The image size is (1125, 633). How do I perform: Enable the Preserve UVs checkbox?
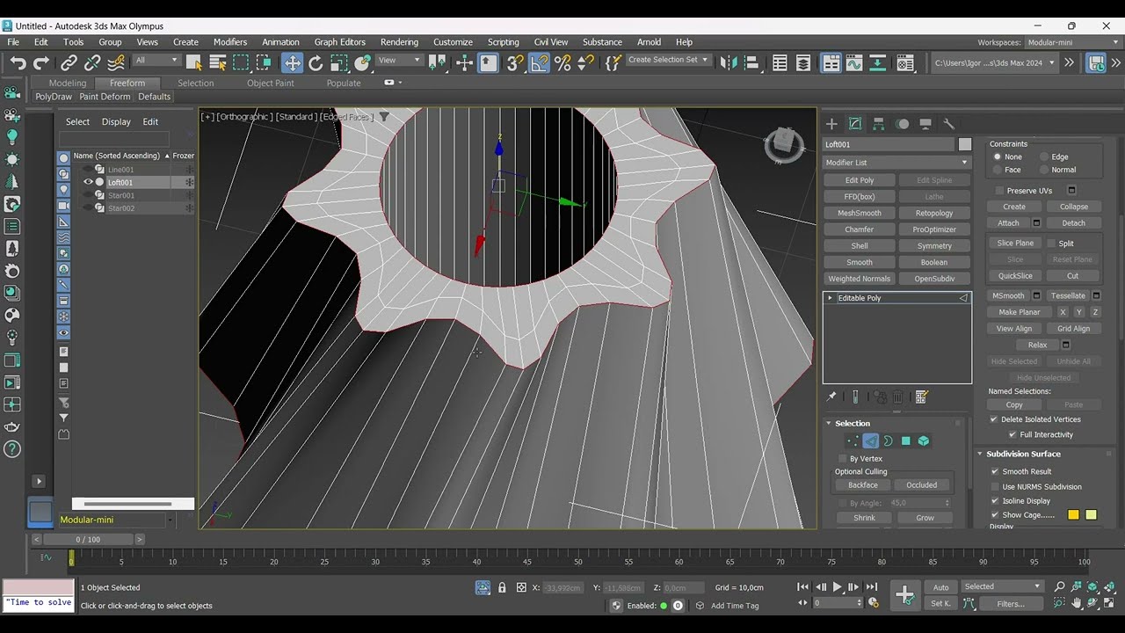point(999,191)
